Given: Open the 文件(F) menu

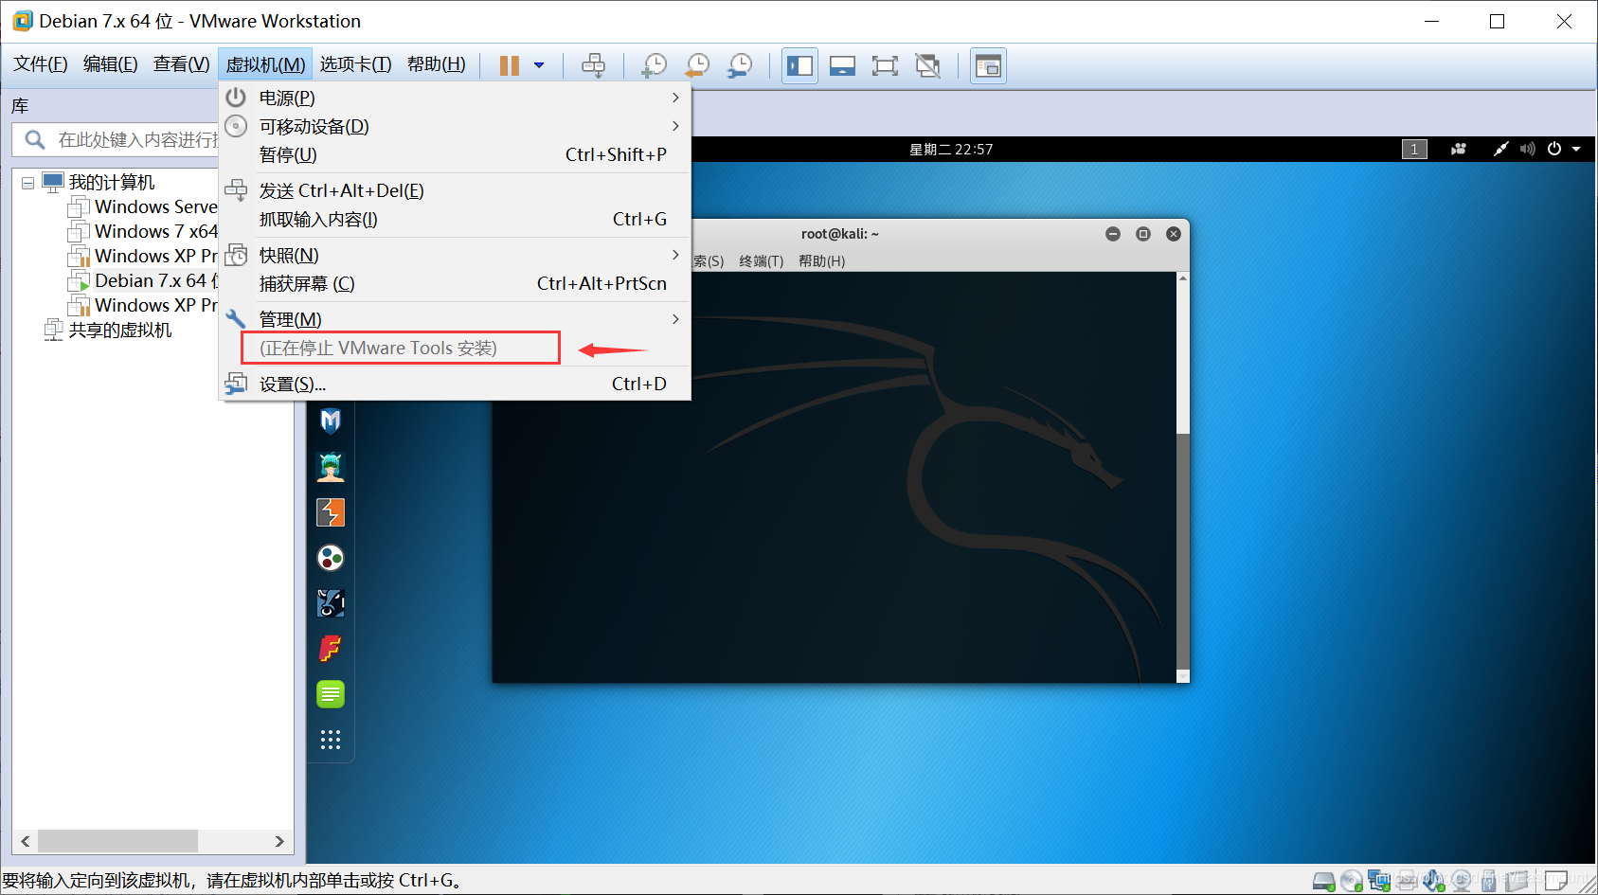Looking at the screenshot, I should click(41, 64).
